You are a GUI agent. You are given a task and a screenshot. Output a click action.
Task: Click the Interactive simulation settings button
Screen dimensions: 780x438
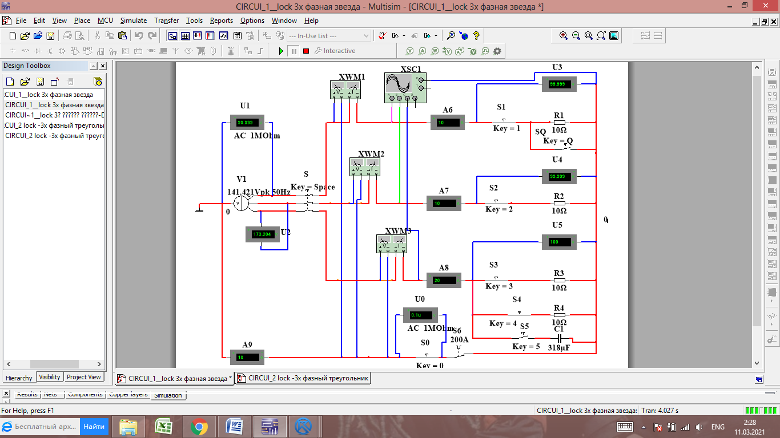click(335, 51)
